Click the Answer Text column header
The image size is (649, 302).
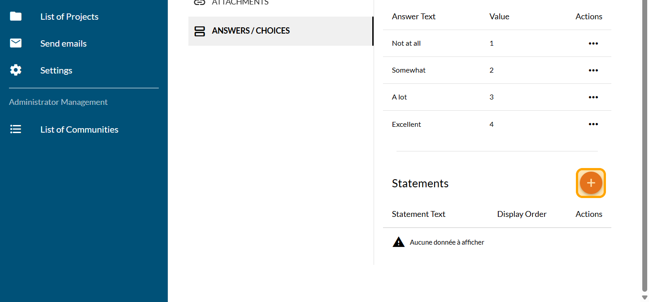pyautogui.click(x=414, y=17)
